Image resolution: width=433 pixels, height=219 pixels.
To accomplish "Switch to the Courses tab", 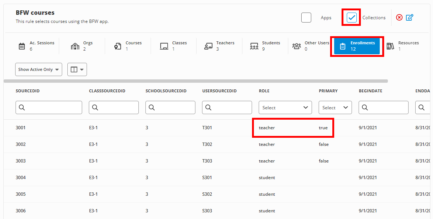I will click(128, 45).
